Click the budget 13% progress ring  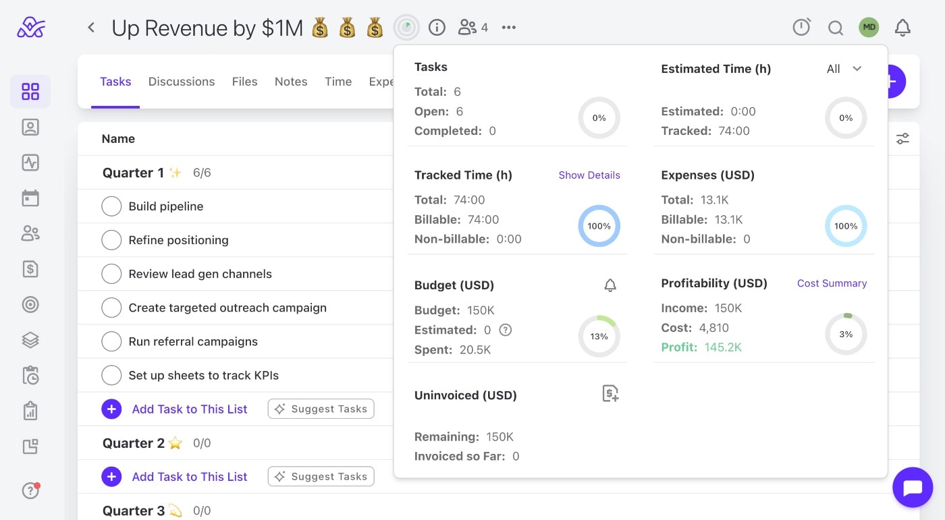tap(599, 336)
